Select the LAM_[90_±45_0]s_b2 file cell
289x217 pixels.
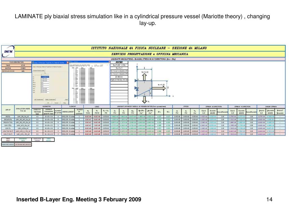[x=23, y=120]
